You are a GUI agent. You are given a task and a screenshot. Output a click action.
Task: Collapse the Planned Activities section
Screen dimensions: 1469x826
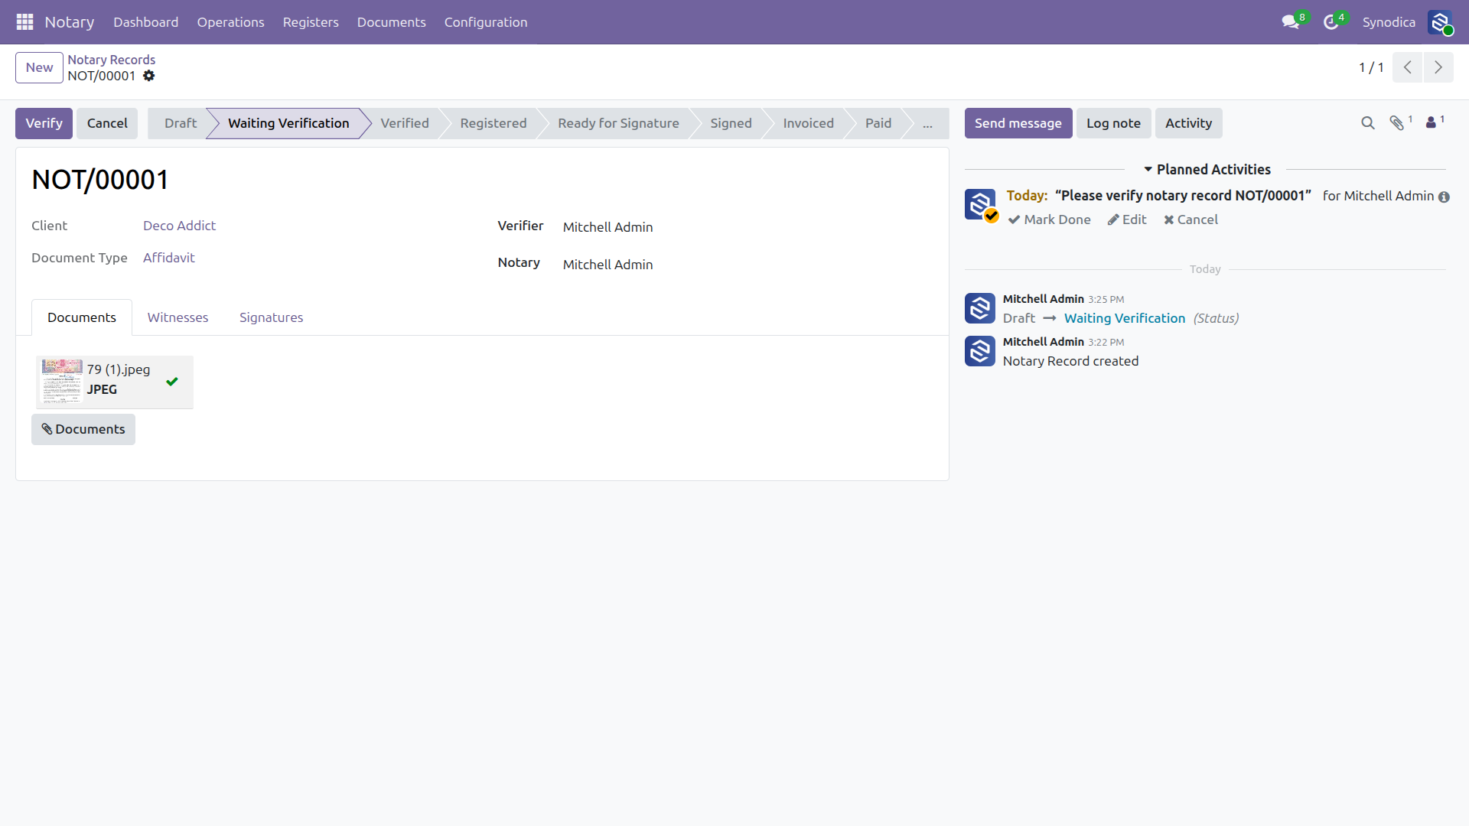(x=1207, y=169)
